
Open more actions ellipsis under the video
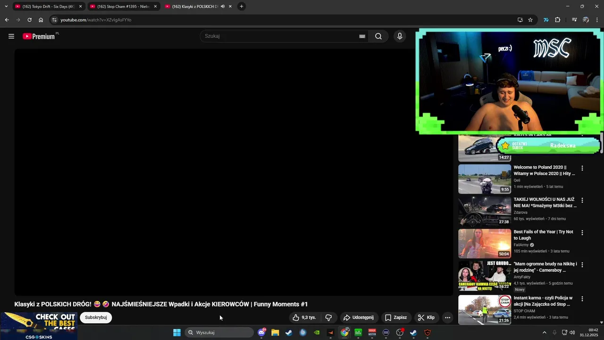447,317
